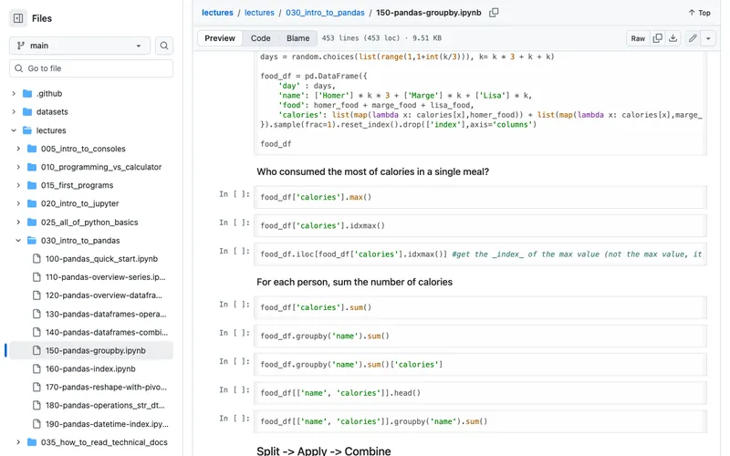Open 110-pandas-overview-series notebook
730x456 pixels.
(105, 277)
